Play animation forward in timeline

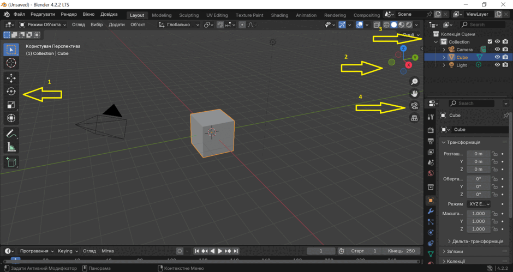220,251
